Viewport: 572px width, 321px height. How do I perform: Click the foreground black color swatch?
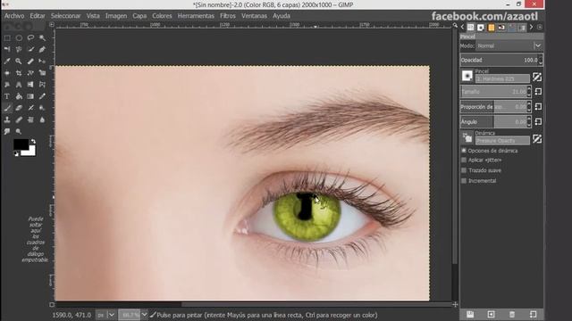click(x=21, y=144)
